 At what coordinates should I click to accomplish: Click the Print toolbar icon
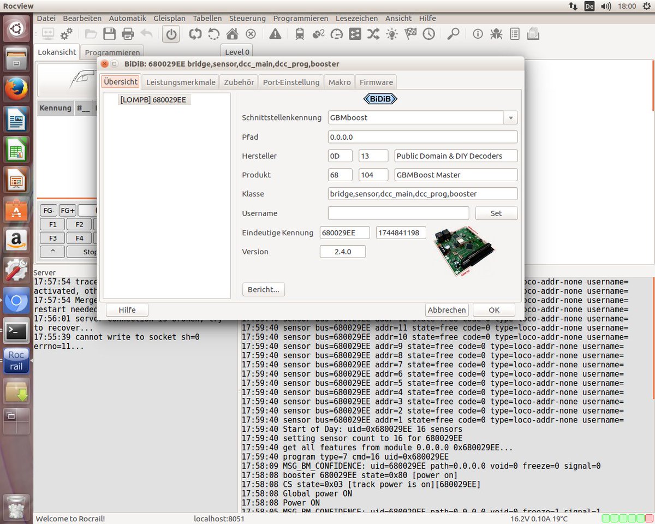point(128,34)
